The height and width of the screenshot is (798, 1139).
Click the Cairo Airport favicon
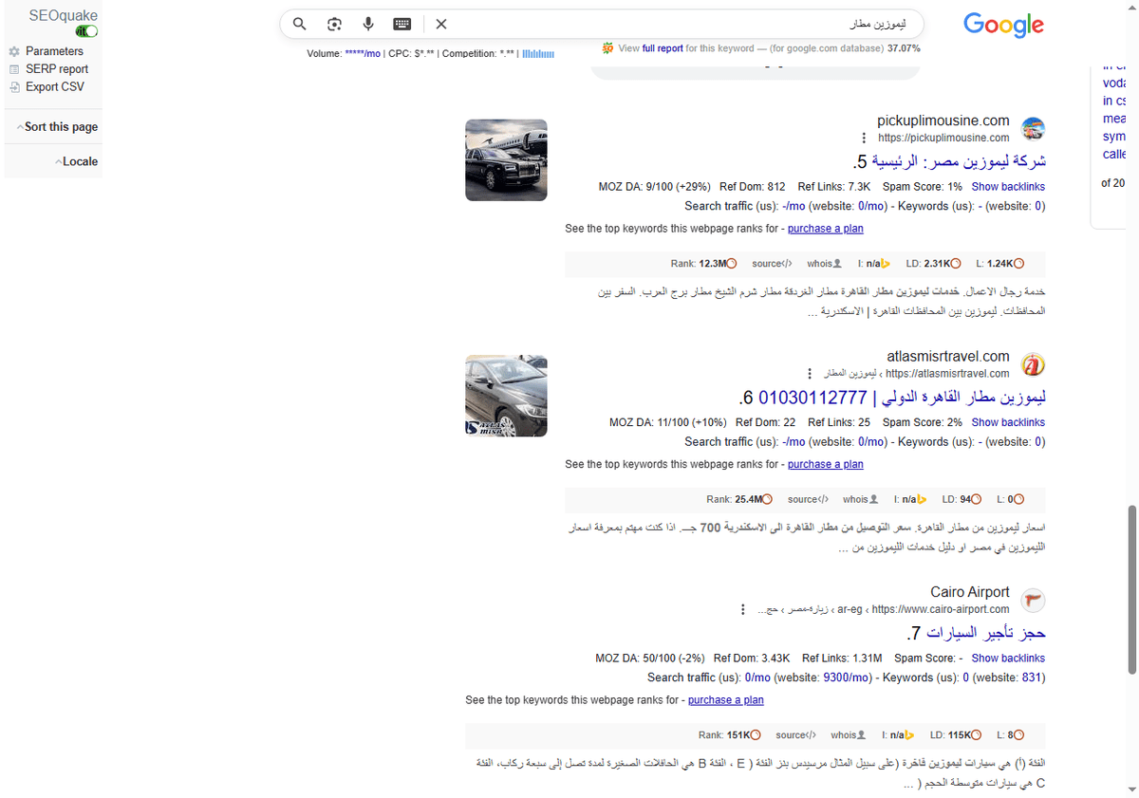tap(1033, 600)
